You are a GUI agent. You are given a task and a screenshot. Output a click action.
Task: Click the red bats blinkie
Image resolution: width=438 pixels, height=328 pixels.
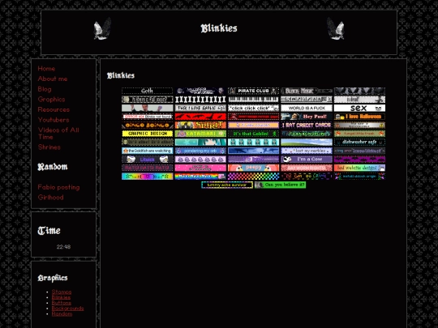tap(200, 117)
